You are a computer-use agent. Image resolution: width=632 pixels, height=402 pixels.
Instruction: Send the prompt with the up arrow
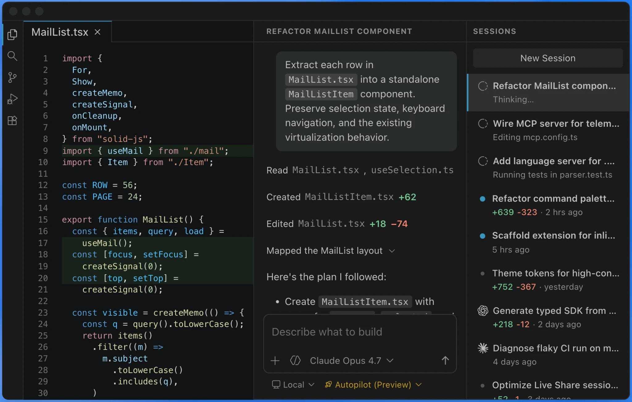click(445, 360)
